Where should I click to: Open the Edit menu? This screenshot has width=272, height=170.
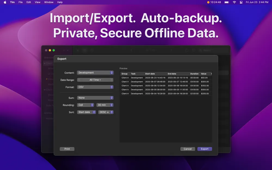pos(29,2)
